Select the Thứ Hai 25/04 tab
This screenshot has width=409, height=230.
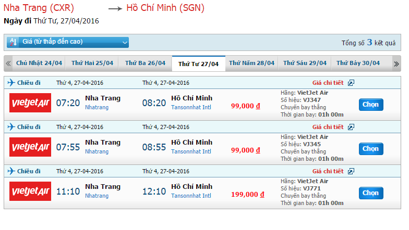tap(92, 63)
